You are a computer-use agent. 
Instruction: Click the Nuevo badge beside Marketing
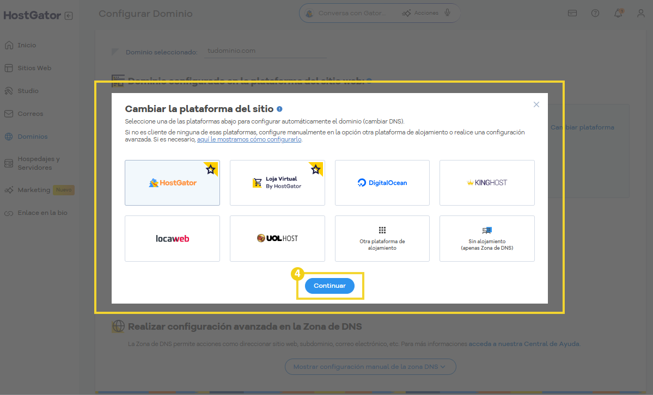point(64,190)
